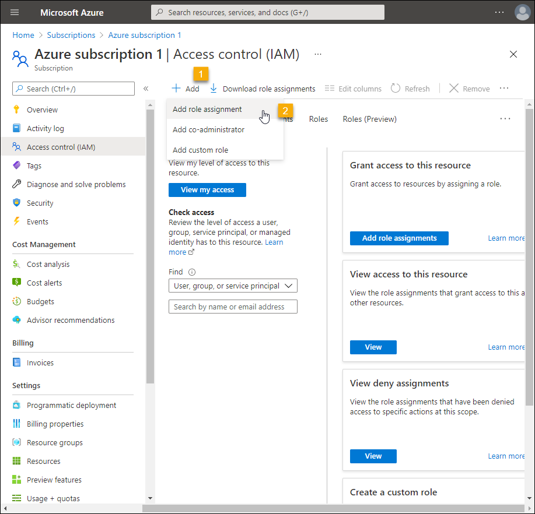Choose Add custom role menu entry

(x=200, y=150)
